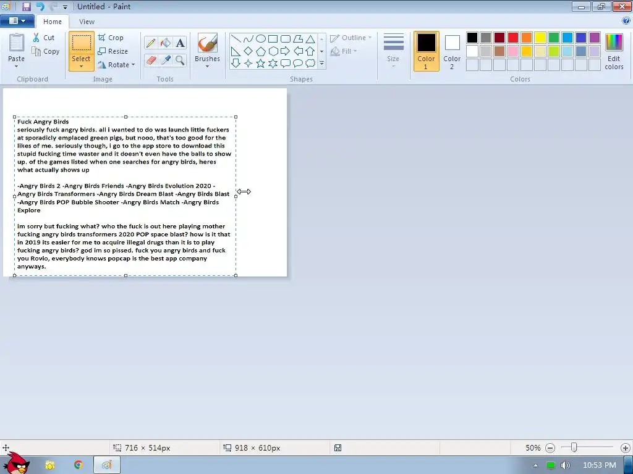
Task: Choose the Up arrow shape
Action: (310, 51)
